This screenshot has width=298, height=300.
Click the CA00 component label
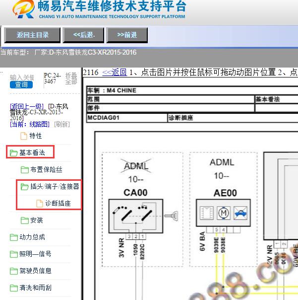135,193
